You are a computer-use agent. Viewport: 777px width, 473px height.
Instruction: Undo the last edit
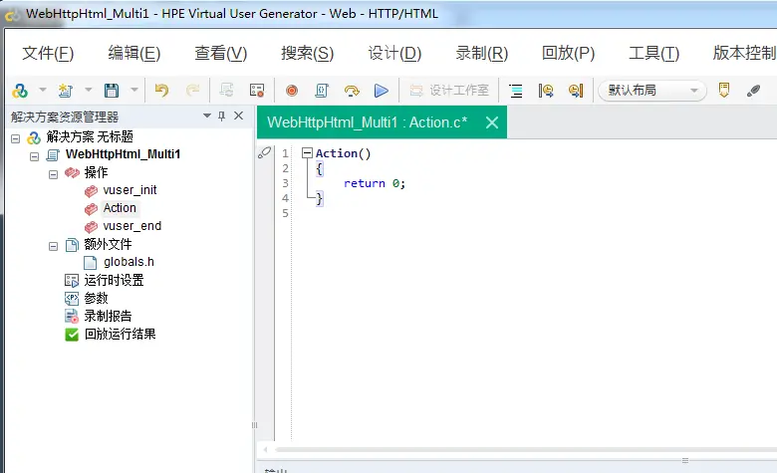tap(162, 91)
